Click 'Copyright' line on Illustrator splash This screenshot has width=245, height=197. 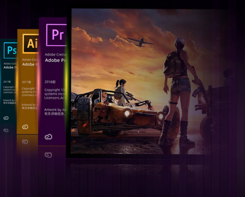coord(30,89)
